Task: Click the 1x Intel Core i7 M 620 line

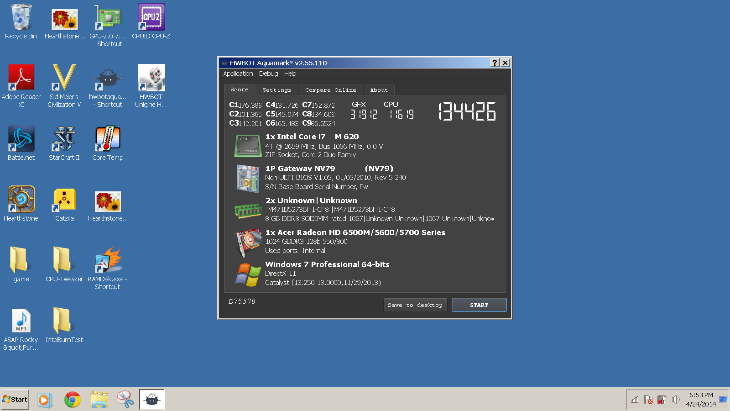Action: coord(312,137)
